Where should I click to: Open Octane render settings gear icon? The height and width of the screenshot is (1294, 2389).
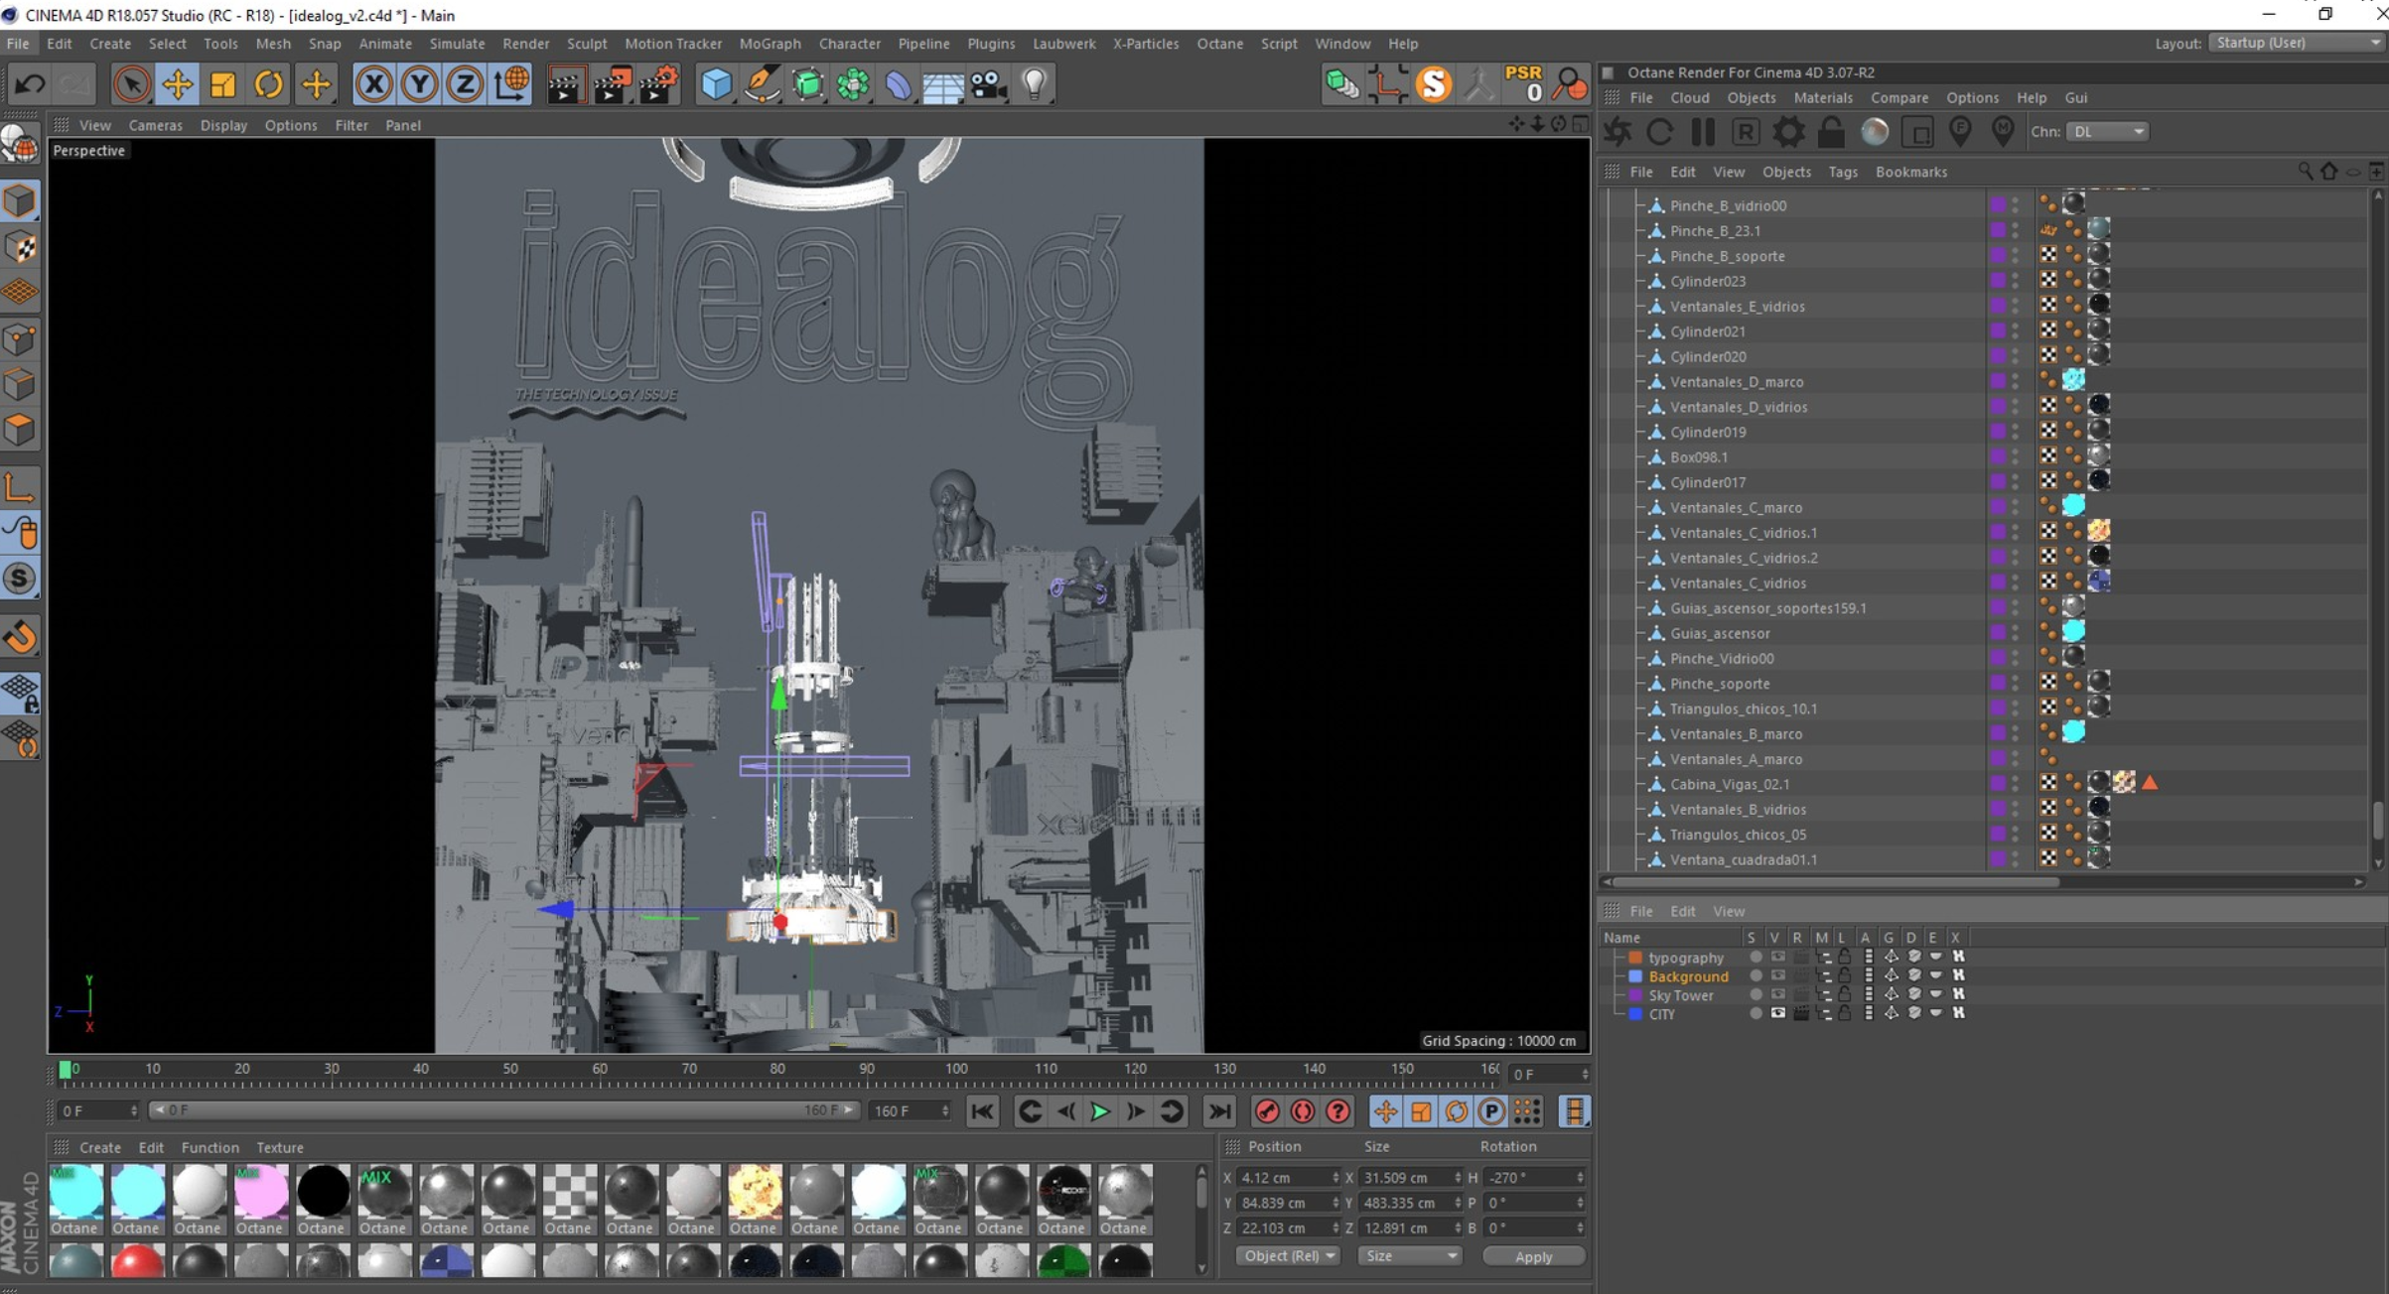point(1788,132)
